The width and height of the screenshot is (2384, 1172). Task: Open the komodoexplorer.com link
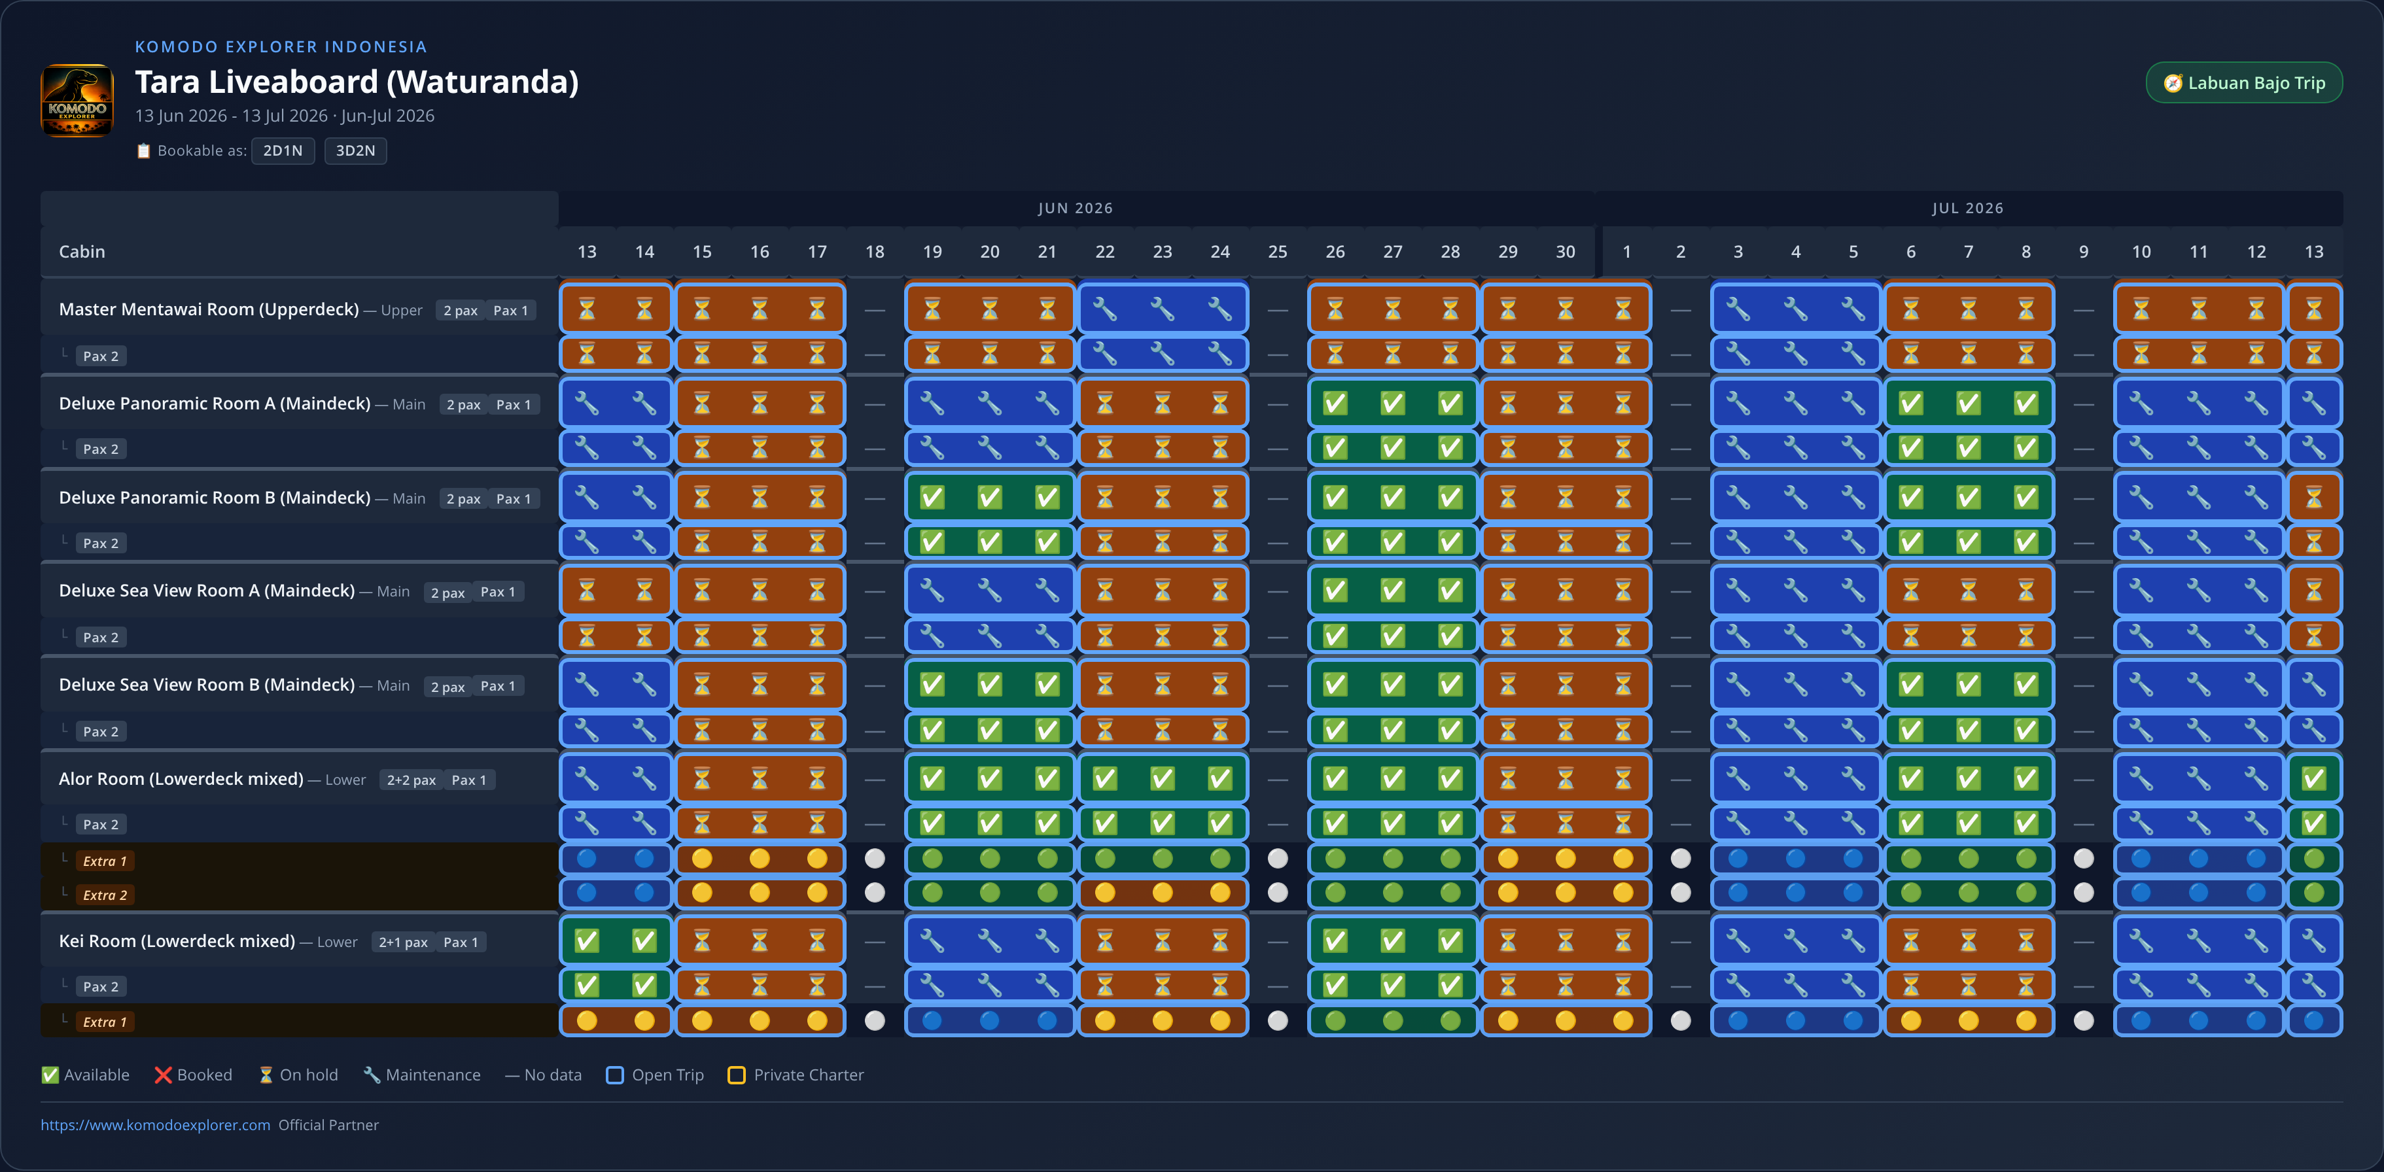coord(156,1125)
